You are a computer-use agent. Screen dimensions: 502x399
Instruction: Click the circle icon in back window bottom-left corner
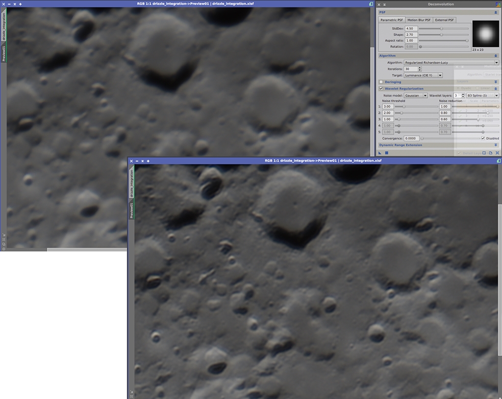tap(4, 248)
